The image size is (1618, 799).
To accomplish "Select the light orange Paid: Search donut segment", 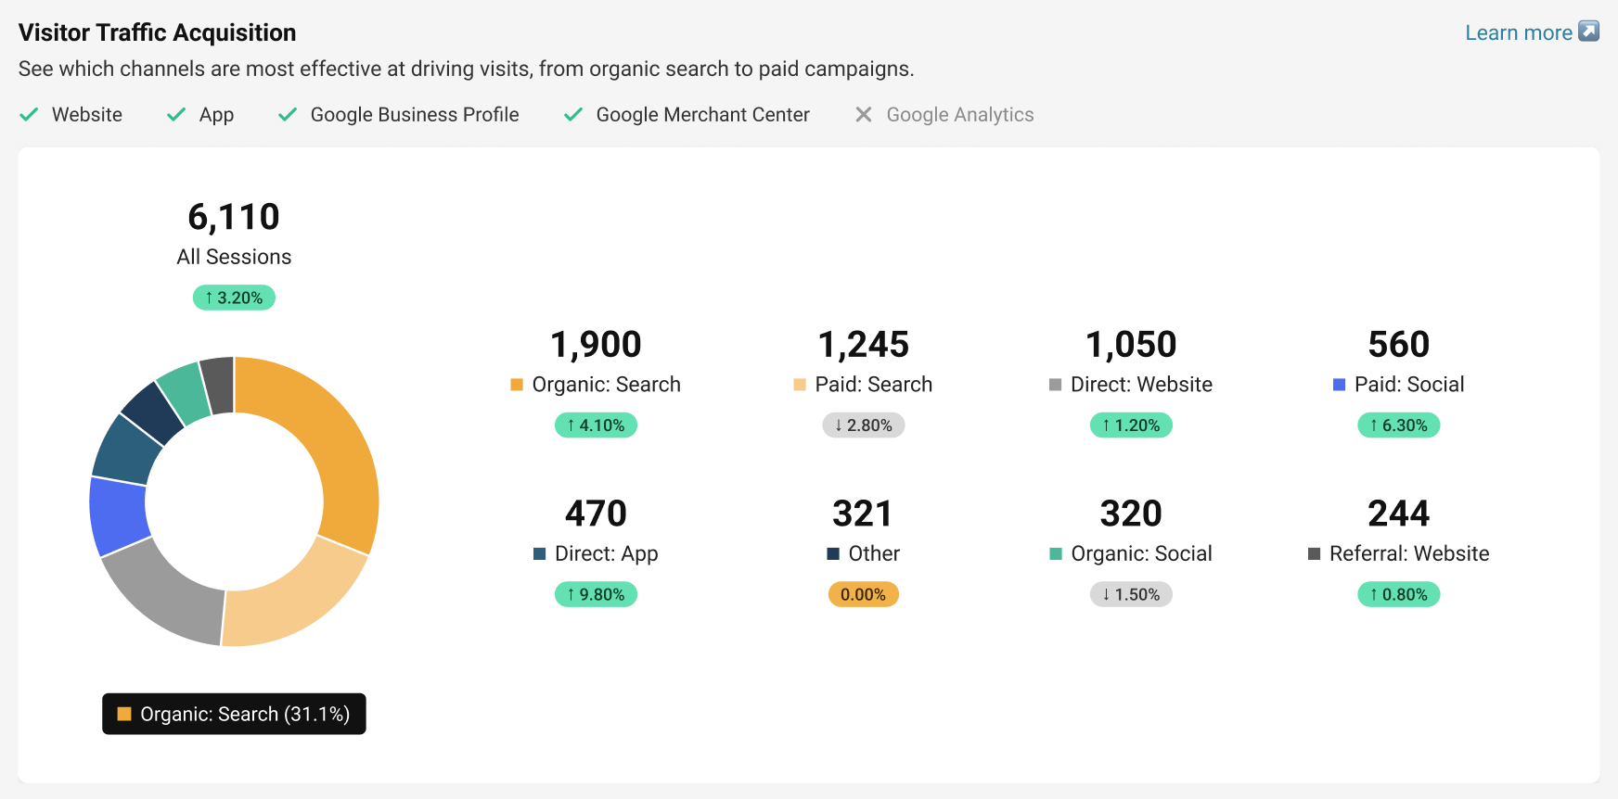I will tap(288, 598).
